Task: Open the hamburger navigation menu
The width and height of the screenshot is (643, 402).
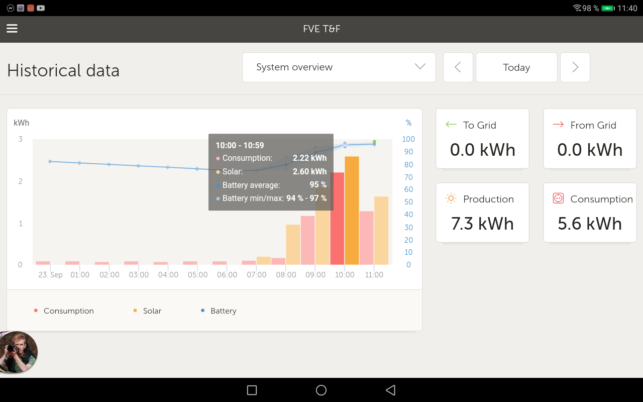Action: 12,29
